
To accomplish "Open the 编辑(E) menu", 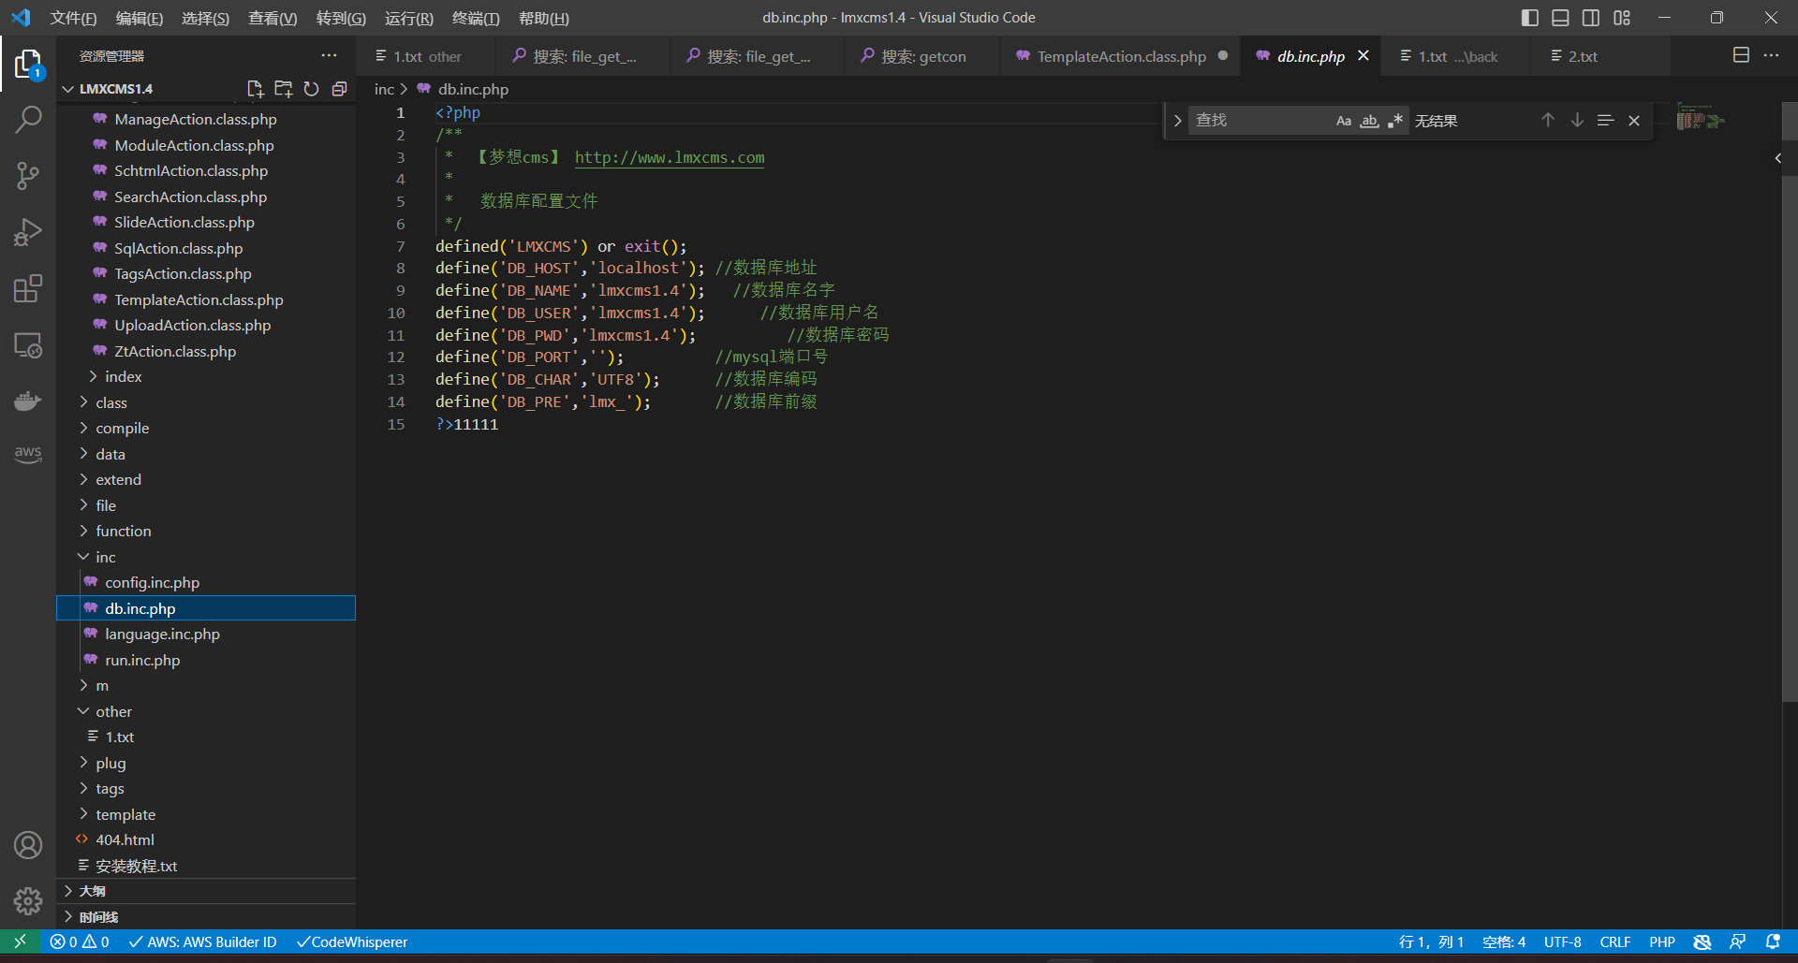I will pyautogui.click(x=139, y=18).
